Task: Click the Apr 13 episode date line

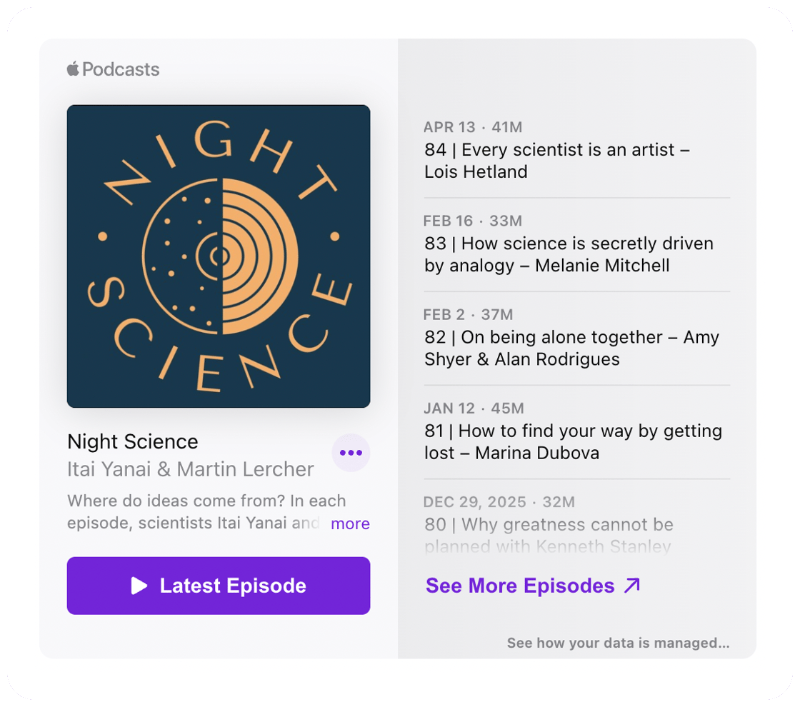Action: tap(472, 127)
